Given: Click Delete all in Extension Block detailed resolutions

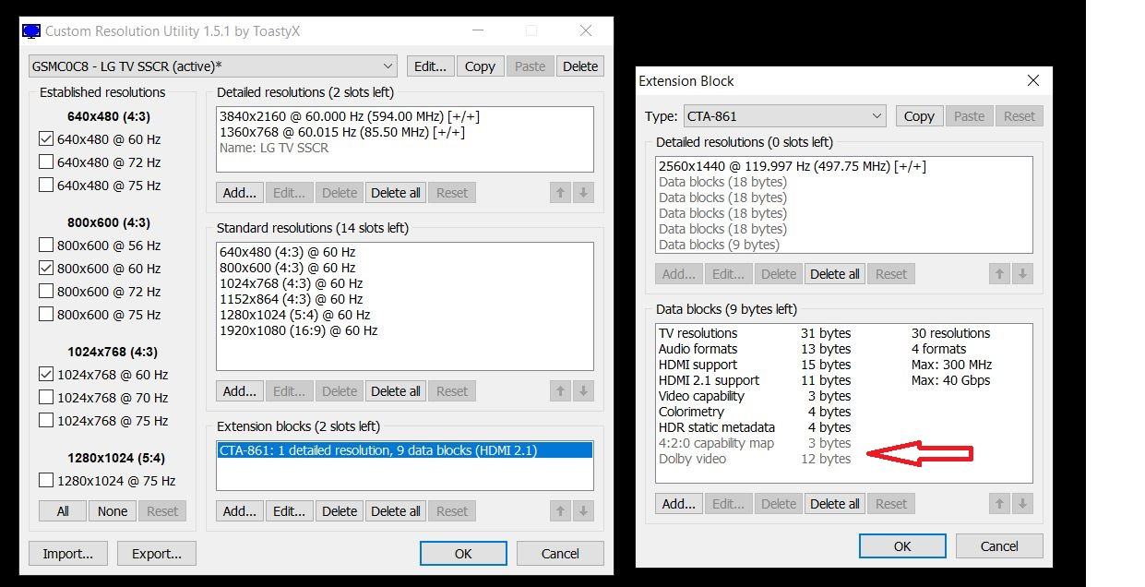Looking at the screenshot, I should click(x=835, y=274).
